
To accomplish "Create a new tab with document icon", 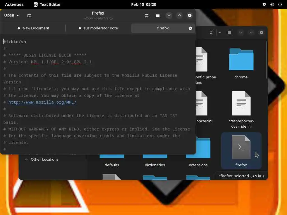I will pos(29,15).
